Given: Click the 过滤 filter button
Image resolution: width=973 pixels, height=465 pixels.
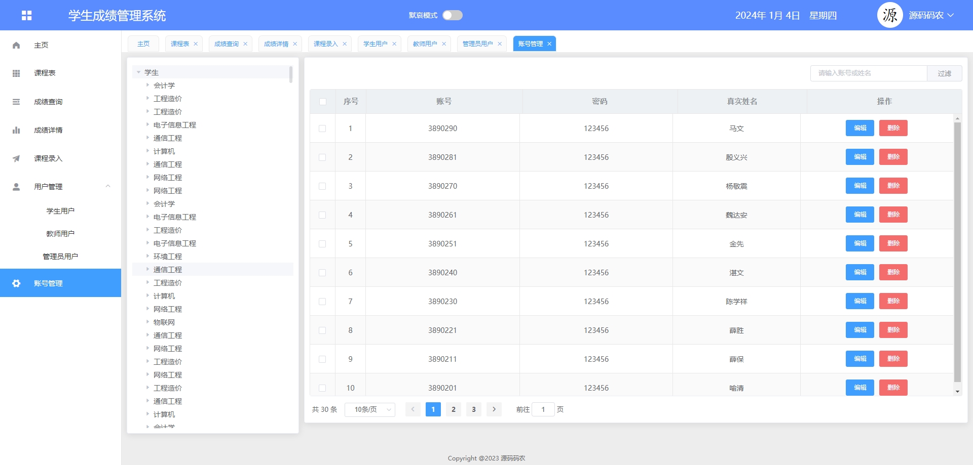Looking at the screenshot, I should point(945,73).
